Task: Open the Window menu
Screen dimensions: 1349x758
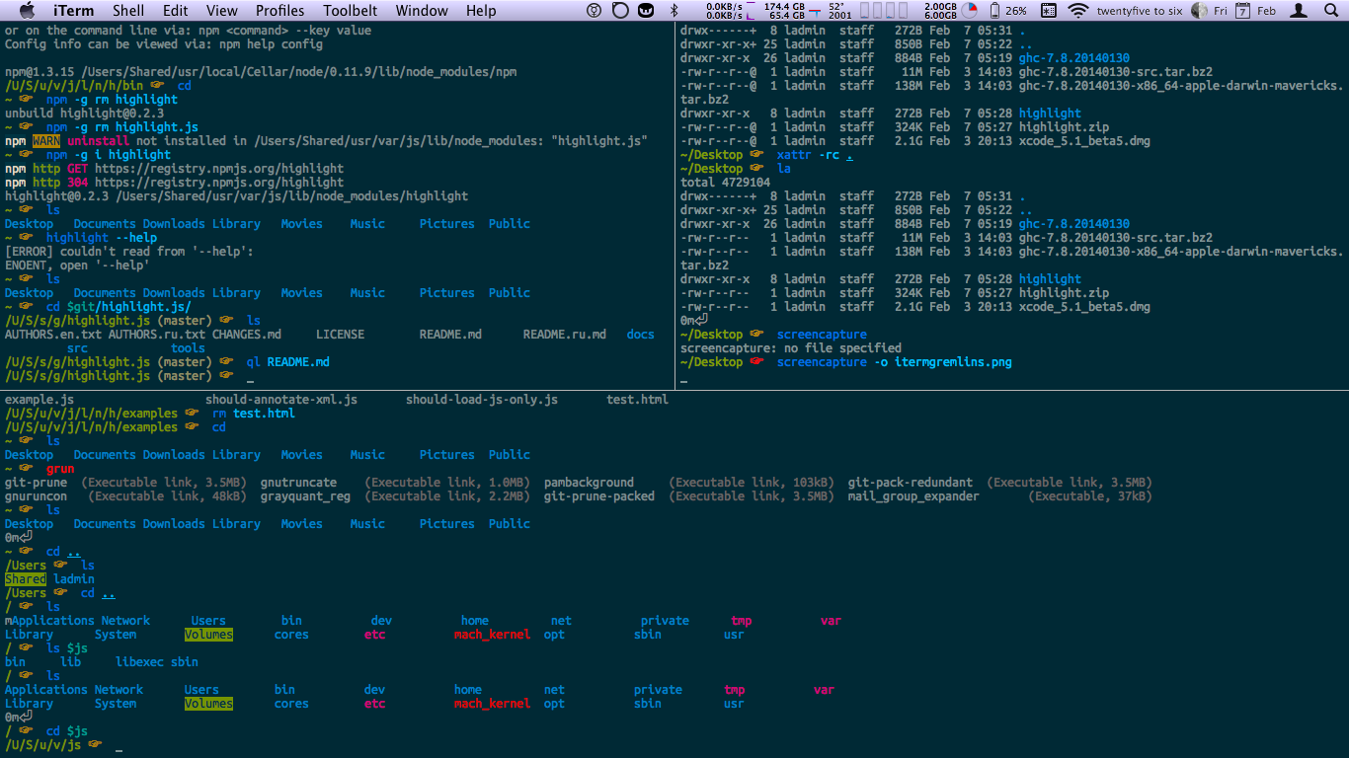Action: [422, 11]
